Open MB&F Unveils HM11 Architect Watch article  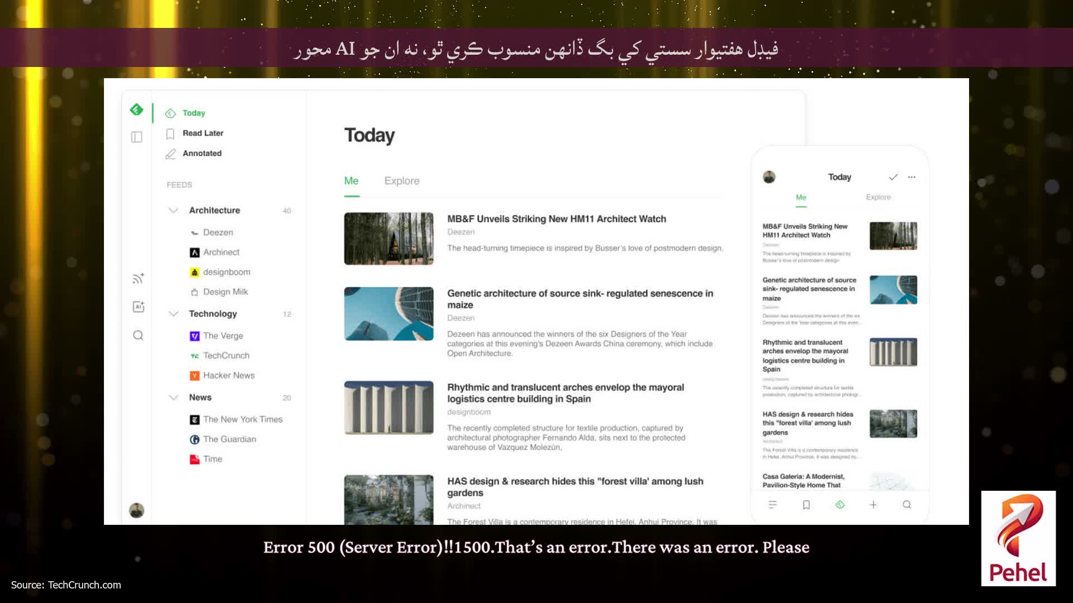(557, 219)
